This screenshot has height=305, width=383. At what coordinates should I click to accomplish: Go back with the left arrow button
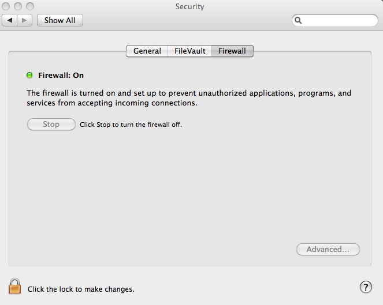pyautogui.click(x=9, y=20)
